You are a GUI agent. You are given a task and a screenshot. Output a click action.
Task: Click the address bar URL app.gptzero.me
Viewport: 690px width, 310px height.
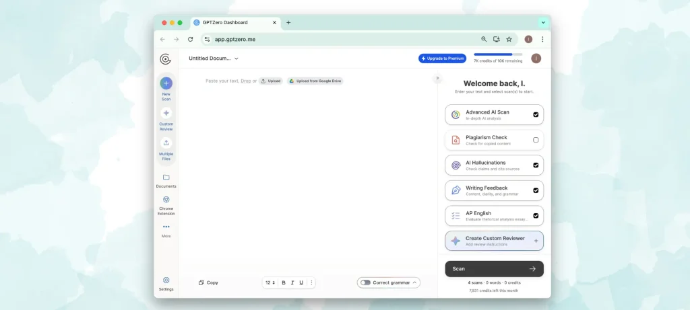(235, 39)
